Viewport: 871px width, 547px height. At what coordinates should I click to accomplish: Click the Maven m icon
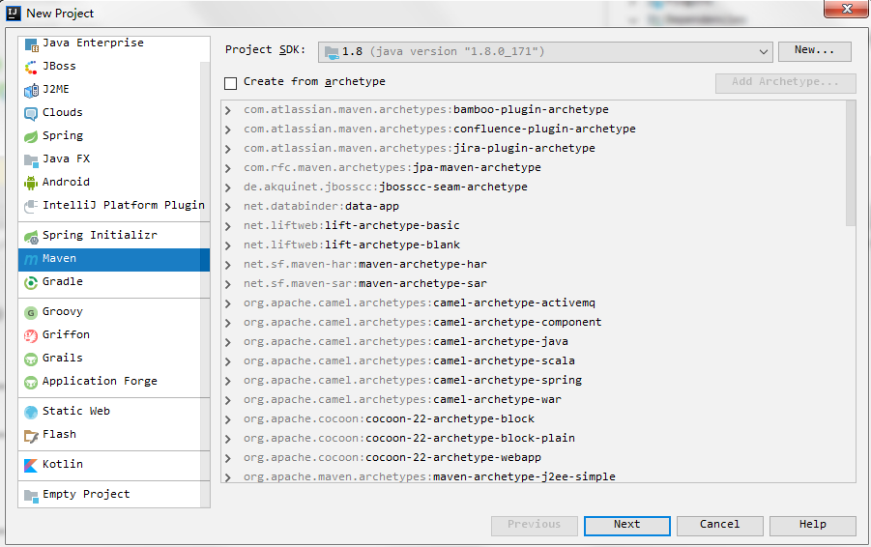tap(31, 259)
